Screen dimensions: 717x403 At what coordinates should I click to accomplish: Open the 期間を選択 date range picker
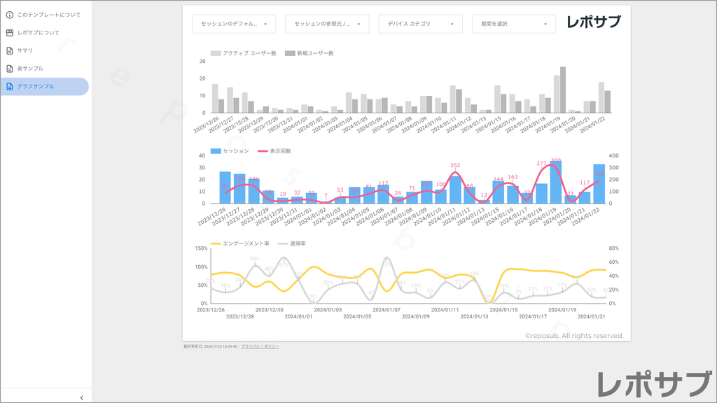(514, 24)
